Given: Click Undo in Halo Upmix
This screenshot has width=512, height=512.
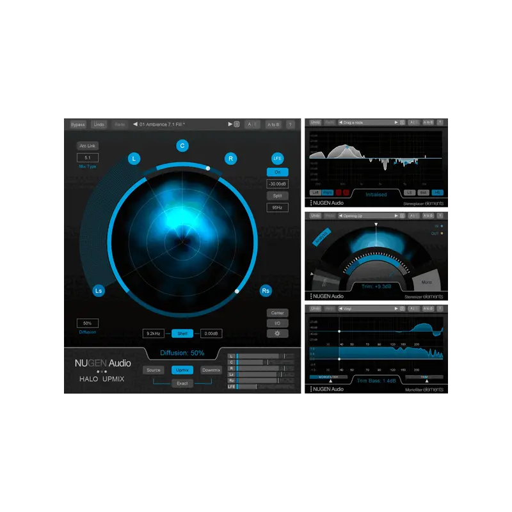Looking at the screenshot, I should 99,124.
